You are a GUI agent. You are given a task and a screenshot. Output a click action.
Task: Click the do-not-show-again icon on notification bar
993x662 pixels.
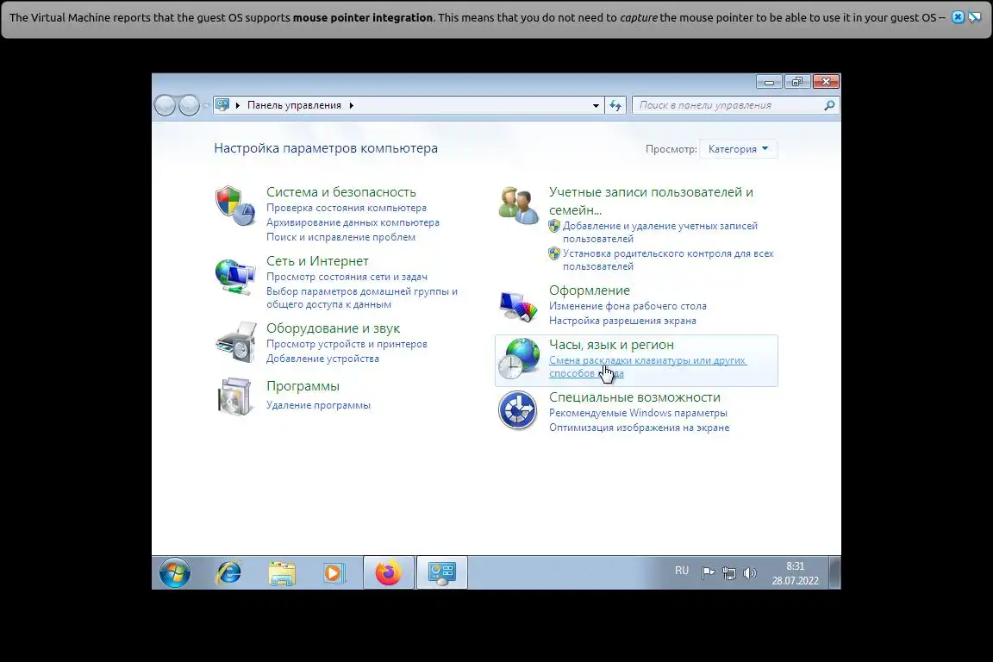point(975,18)
